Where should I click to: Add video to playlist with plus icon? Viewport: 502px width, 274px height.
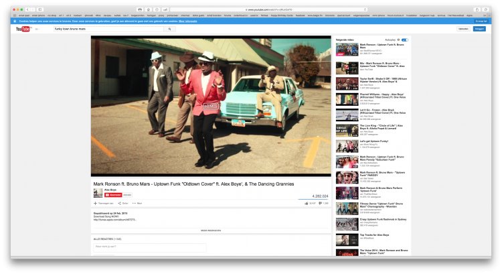point(95,204)
